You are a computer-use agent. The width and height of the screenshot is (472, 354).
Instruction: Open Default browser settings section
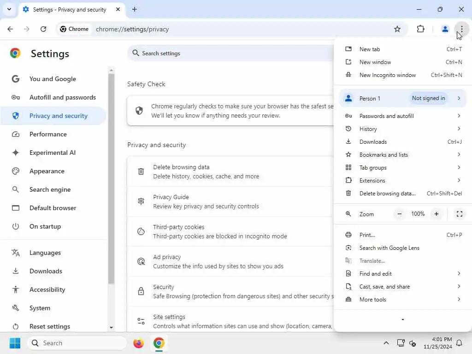pos(53,208)
